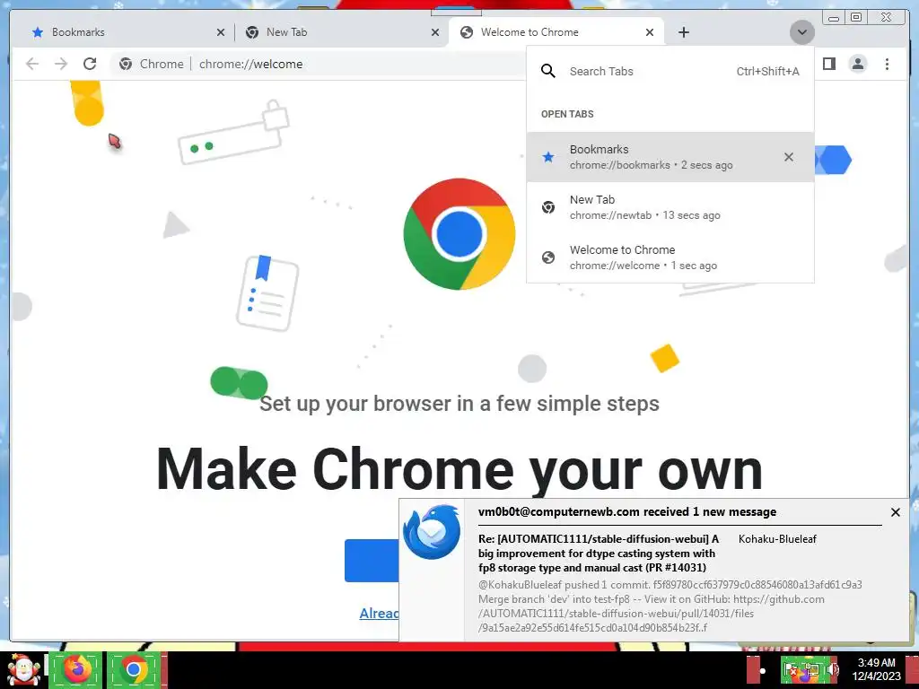Screen dimensions: 919x689
Task: Click the volume speaker tray icon
Action: coord(834,670)
